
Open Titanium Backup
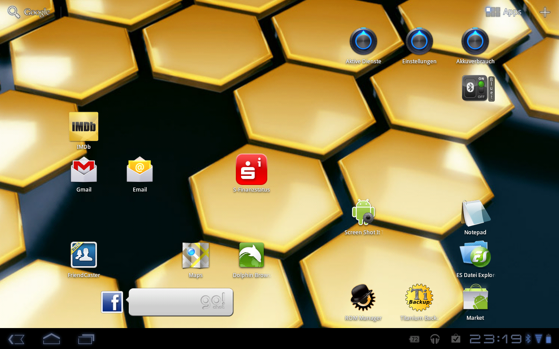coord(419,298)
